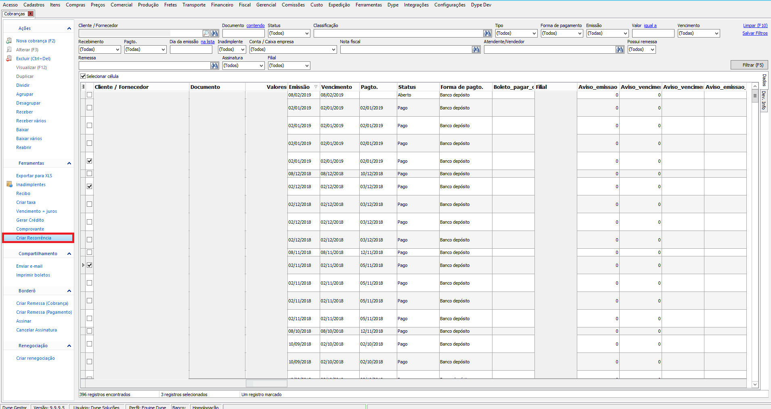Uncheck the checked 02/01/2019 row checkbox
This screenshot has width=771, height=409.
[x=90, y=161]
